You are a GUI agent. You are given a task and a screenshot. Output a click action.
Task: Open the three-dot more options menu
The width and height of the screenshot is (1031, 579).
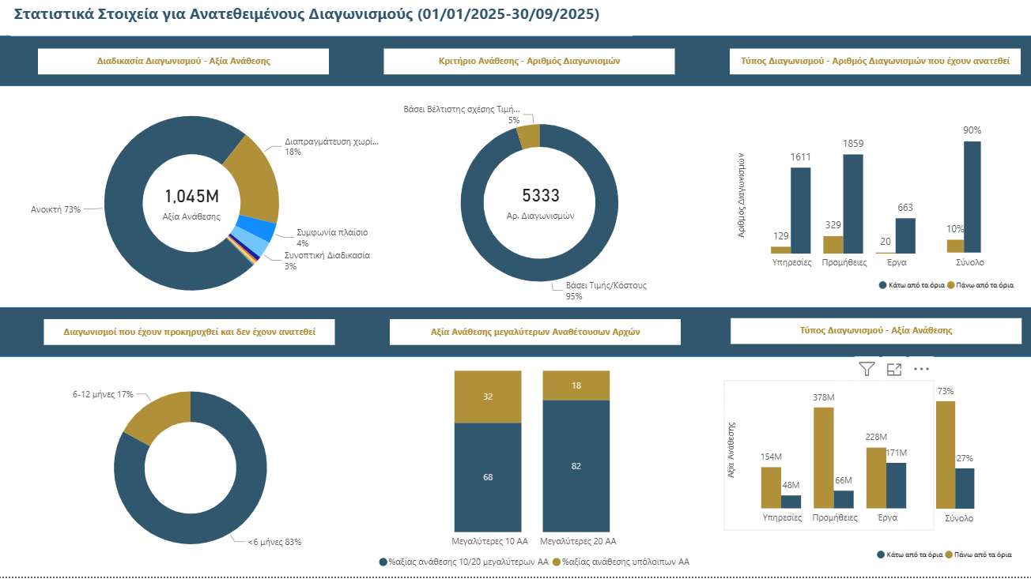921,369
